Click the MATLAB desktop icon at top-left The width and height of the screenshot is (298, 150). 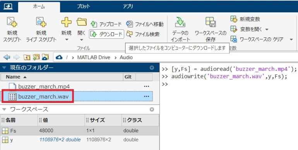8,6
